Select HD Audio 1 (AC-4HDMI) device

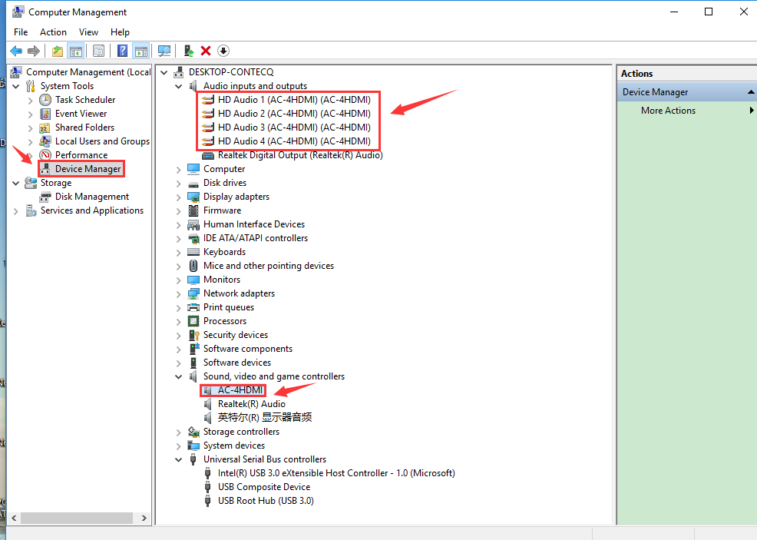[x=294, y=100]
